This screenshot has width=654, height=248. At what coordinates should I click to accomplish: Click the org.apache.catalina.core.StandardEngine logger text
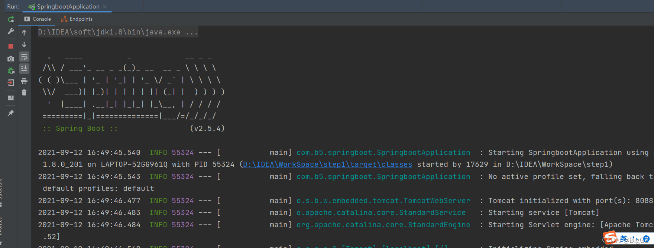point(383,225)
